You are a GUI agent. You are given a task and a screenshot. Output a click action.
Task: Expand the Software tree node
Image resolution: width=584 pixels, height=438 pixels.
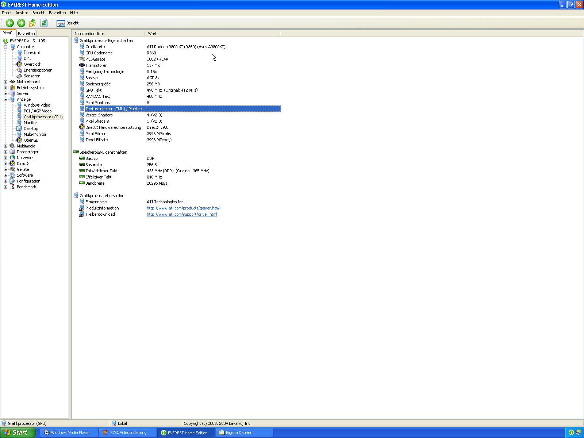tap(5, 175)
